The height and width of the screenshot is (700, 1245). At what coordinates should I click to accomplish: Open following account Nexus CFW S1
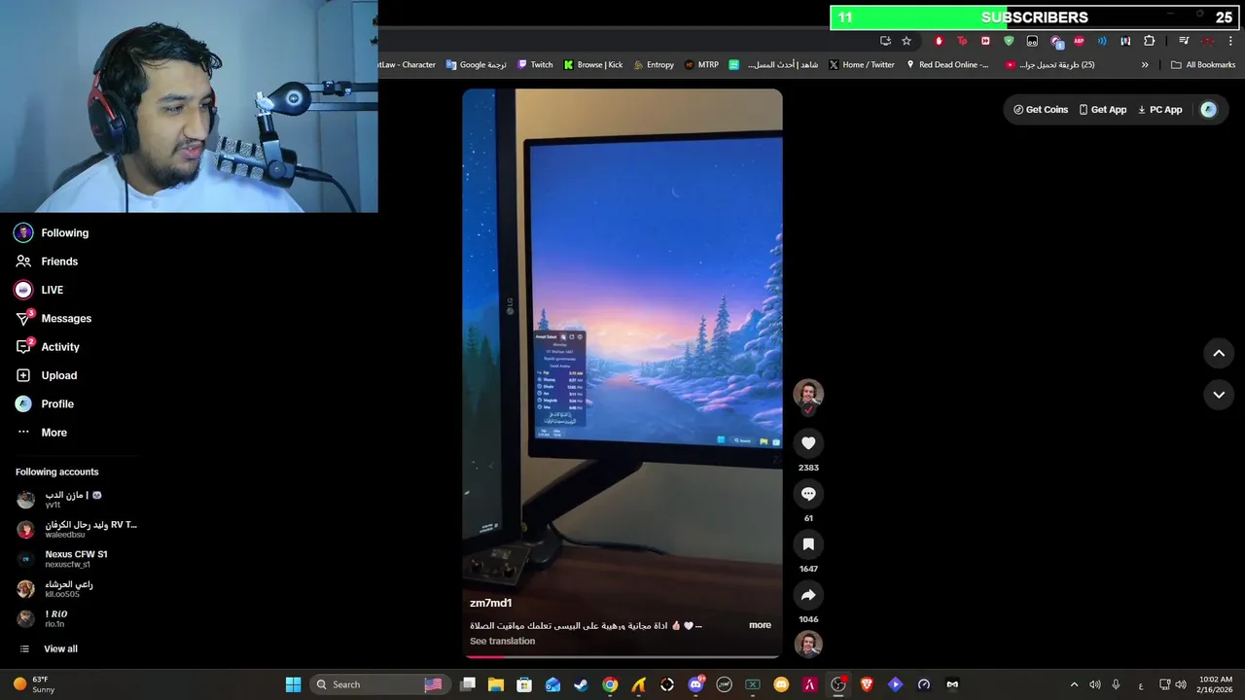62,559
